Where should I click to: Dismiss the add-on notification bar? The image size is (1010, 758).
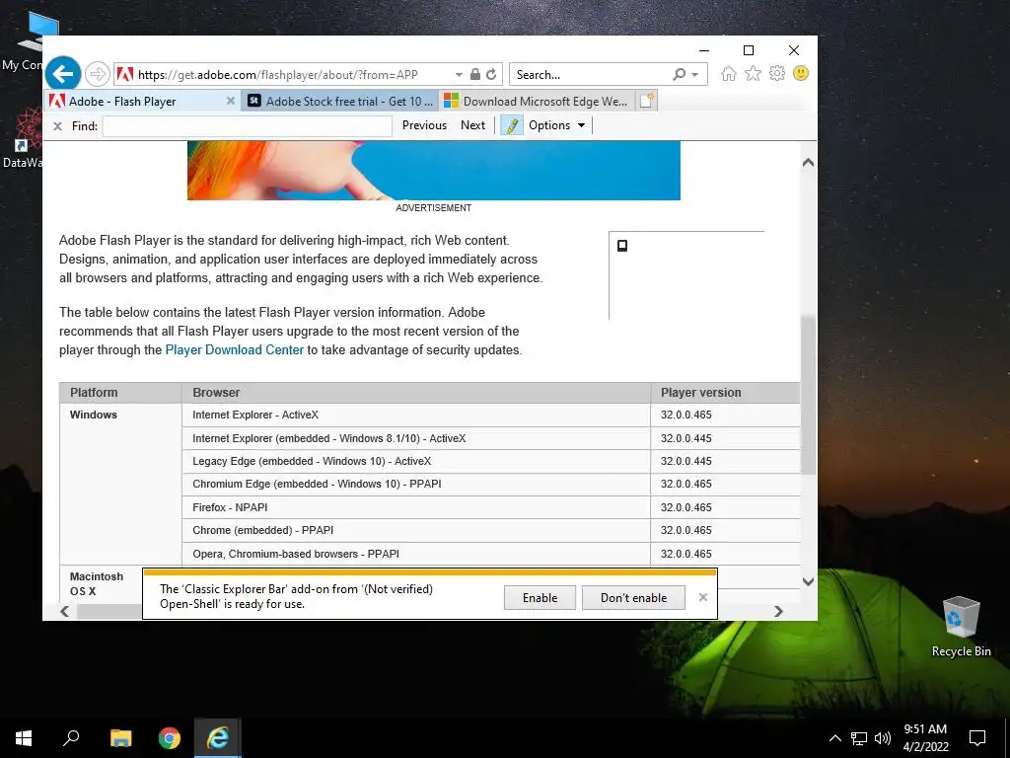tap(702, 597)
